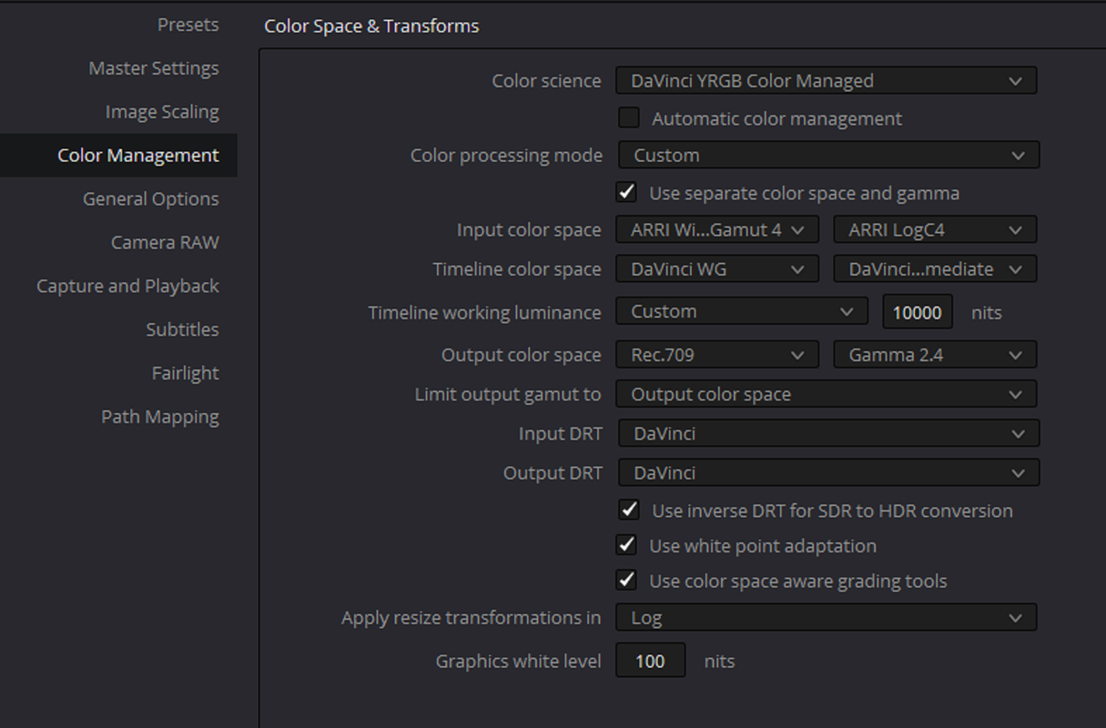1106x728 pixels.
Task: Open the ARRI LogC4 input gamma dropdown
Action: pyautogui.click(x=935, y=230)
